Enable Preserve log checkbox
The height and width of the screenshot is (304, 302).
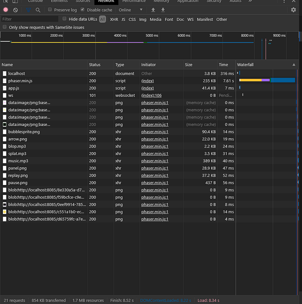(50, 9)
